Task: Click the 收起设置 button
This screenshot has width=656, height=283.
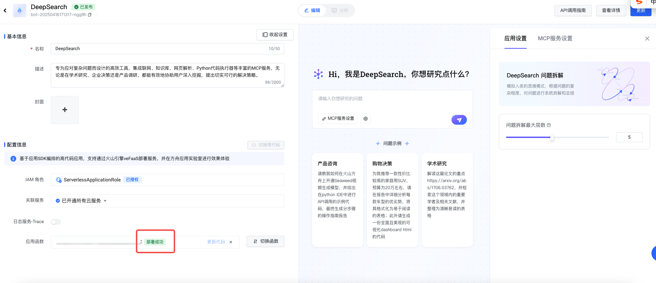Action: point(275,35)
